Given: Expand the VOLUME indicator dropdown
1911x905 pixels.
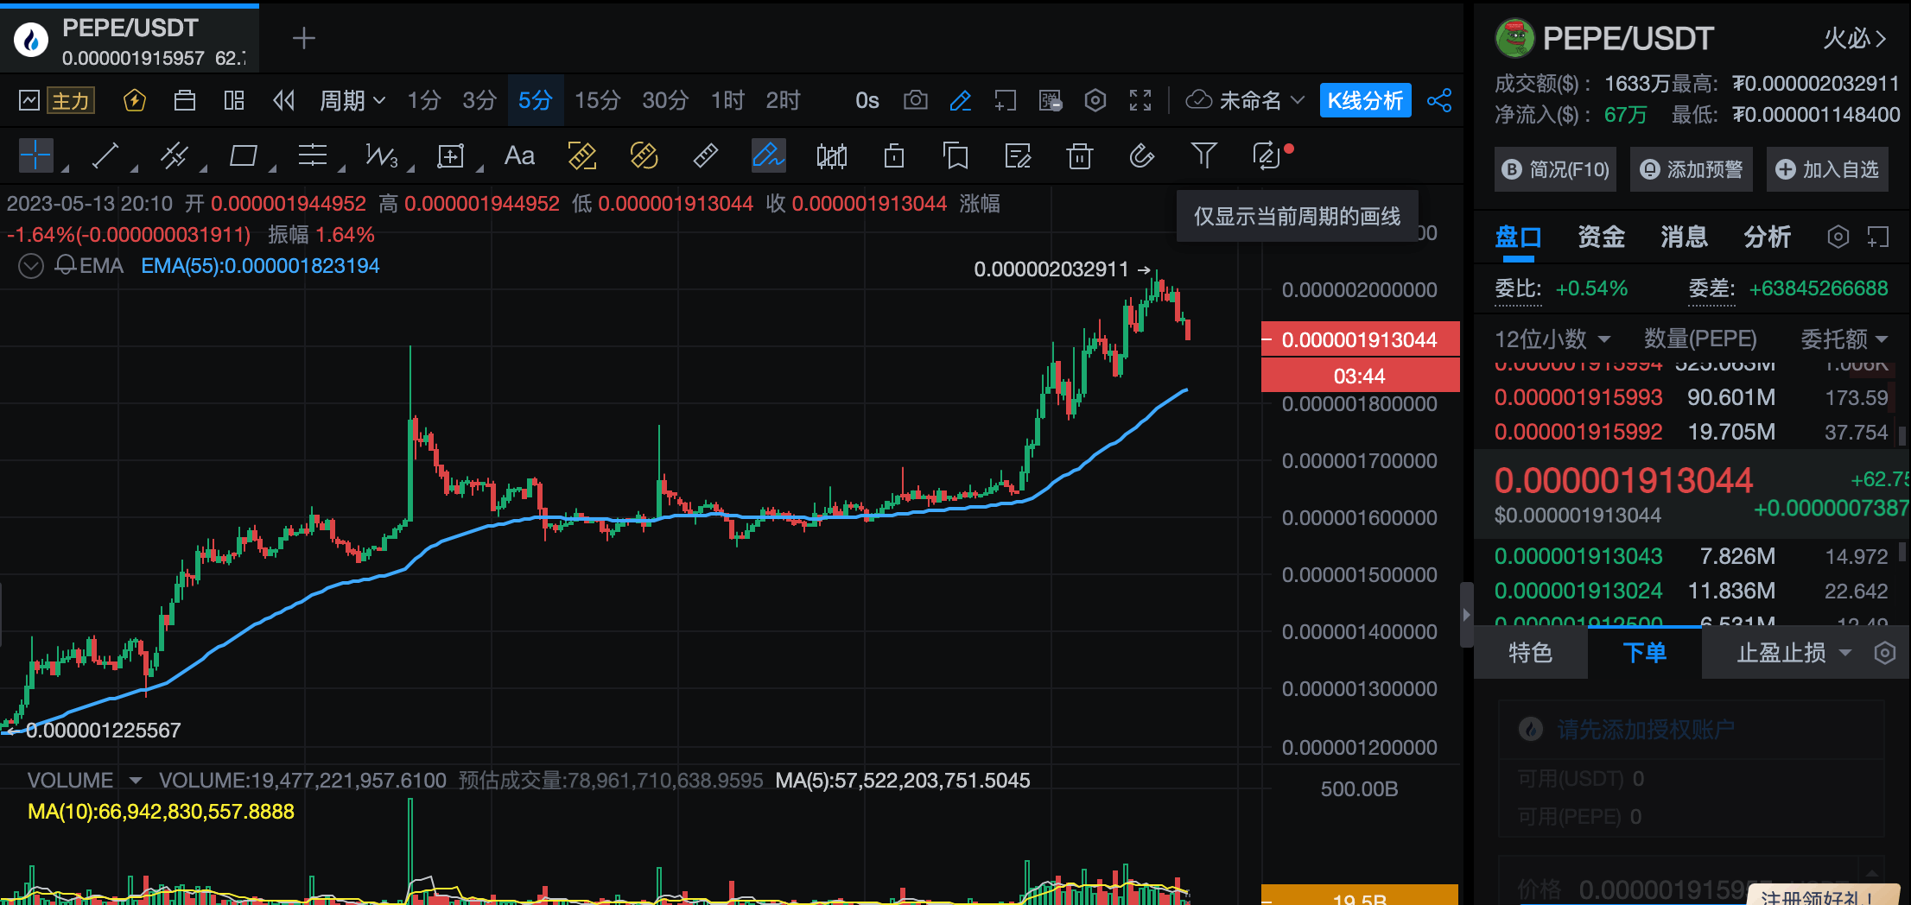Looking at the screenshot, I should point(136,781).
